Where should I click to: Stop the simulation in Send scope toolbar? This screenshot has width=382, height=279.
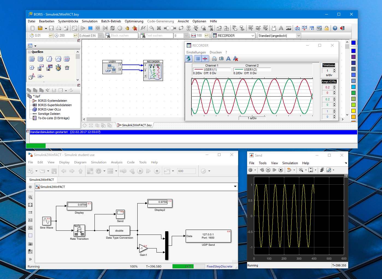[281, 170]
